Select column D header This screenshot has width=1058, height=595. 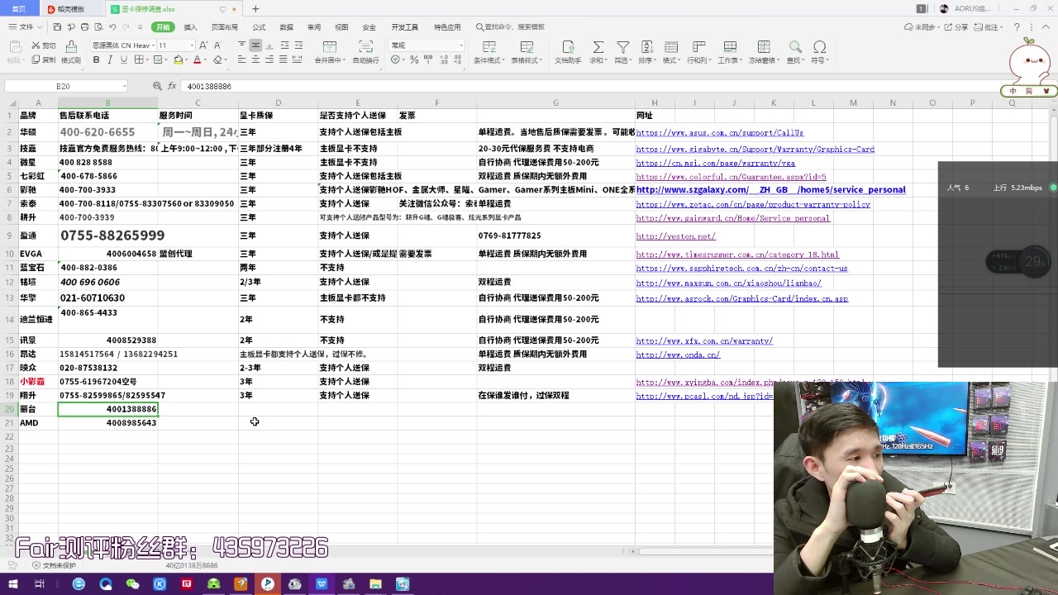278,103
